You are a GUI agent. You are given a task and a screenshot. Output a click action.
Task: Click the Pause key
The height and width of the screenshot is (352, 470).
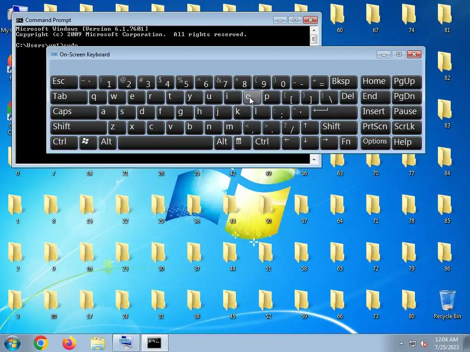[x=407, y=112]
